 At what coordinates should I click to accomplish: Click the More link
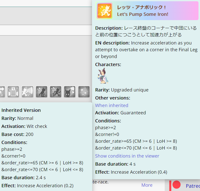point(147,185)
